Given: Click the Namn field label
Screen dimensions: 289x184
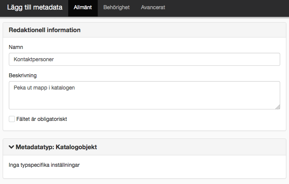Looking at the screenshot, I should (16, 47).
